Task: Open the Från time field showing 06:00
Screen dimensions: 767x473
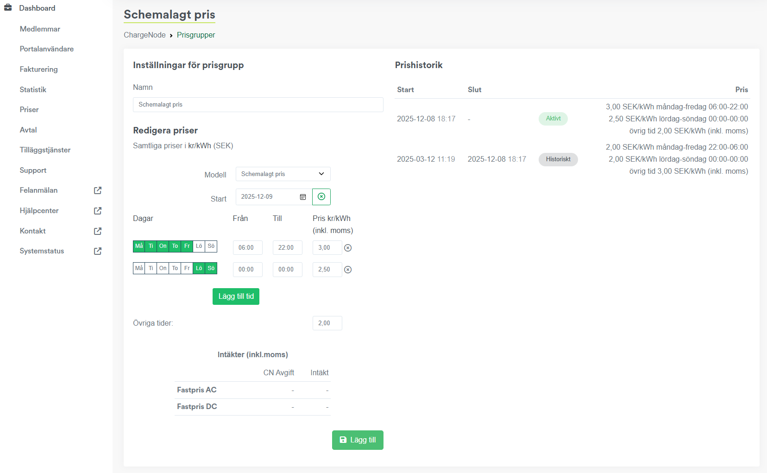Action: pyautogui.click(x=247, y=248)
